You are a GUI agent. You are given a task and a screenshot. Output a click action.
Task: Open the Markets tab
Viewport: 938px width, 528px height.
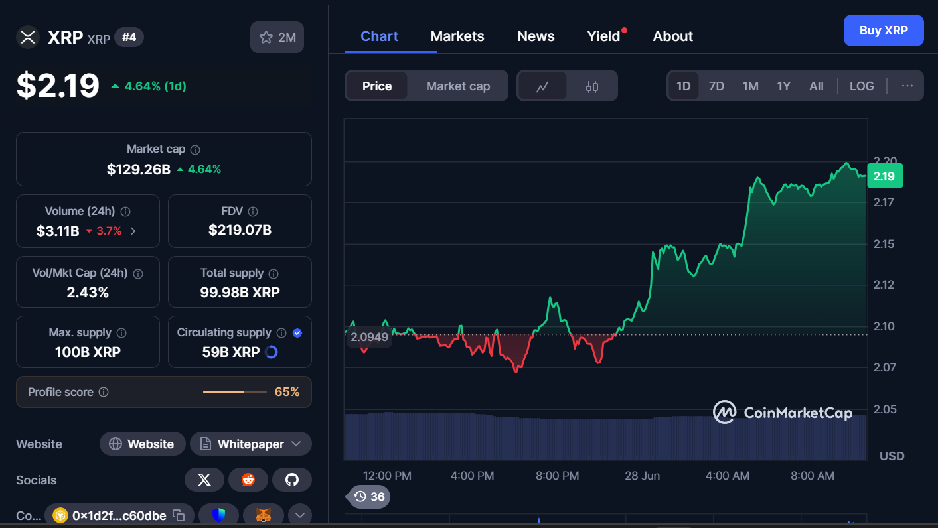[x=457, y=36]
